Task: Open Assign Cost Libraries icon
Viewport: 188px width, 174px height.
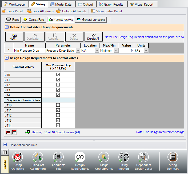Action: click(x=104, y=158)
